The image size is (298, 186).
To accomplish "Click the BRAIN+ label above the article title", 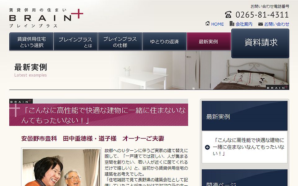I will coord(21,101).
